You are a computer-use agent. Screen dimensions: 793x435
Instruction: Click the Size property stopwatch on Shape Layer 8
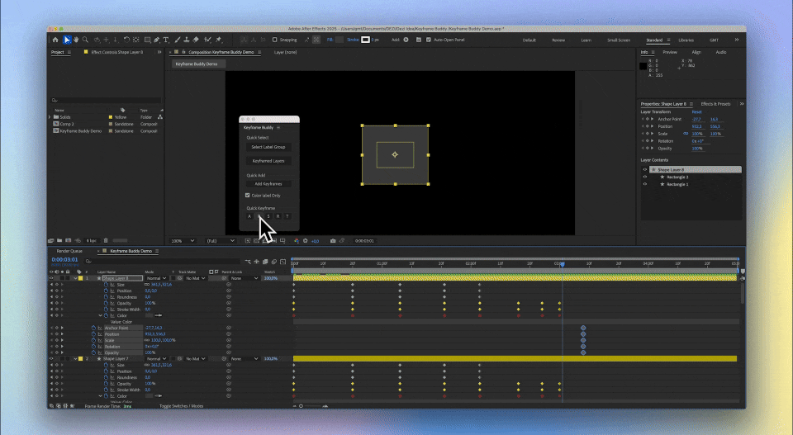coord(107,285)
